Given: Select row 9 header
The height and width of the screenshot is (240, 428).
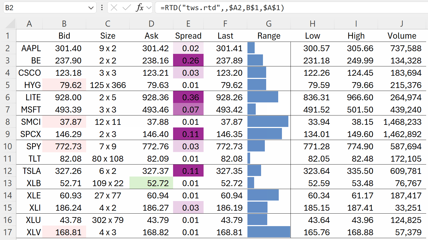Looking at the screenshot, I should pos(8,134).
